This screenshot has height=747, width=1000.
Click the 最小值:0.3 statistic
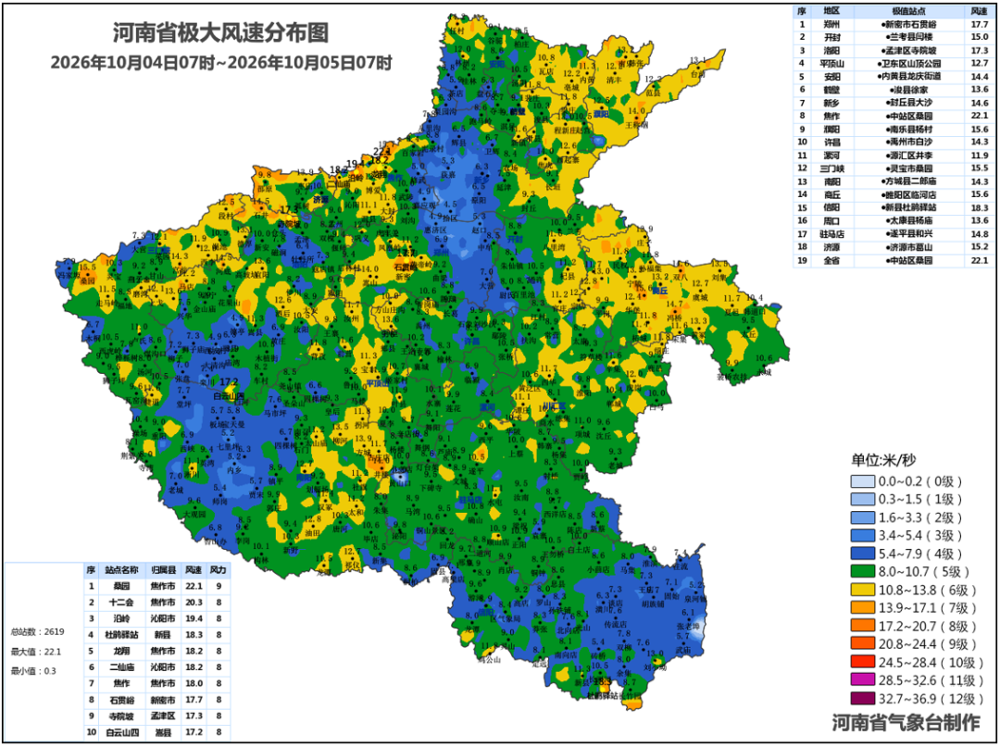(33, 670)
